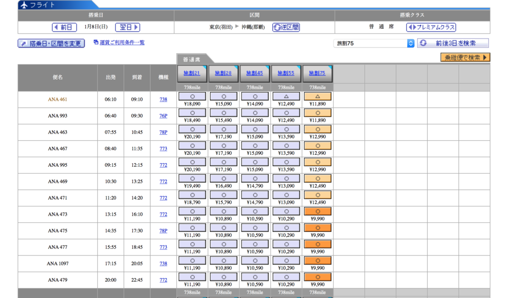The width and height of the screenshot is (513, 298).
Task: Switch to プレミアムクラス seat class
Action: tap(431, 27)
